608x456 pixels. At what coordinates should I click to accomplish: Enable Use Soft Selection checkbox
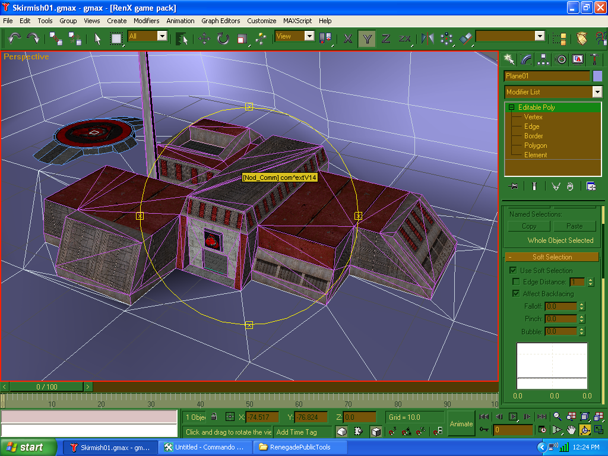[x=514, y=270]
